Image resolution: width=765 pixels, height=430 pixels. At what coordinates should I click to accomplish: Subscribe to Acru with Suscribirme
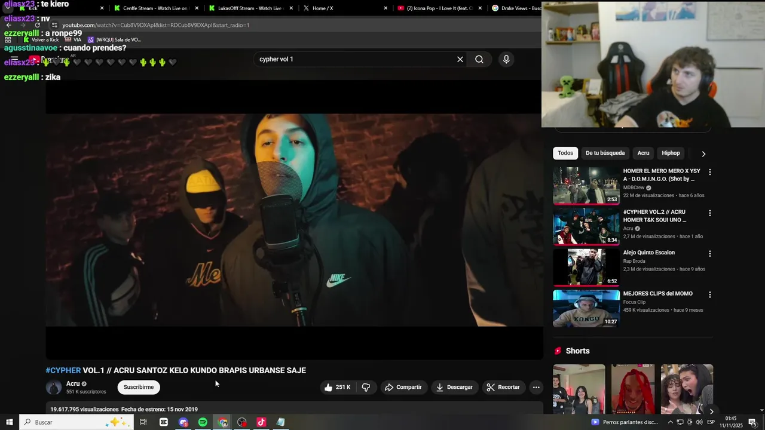coord(139,387)
